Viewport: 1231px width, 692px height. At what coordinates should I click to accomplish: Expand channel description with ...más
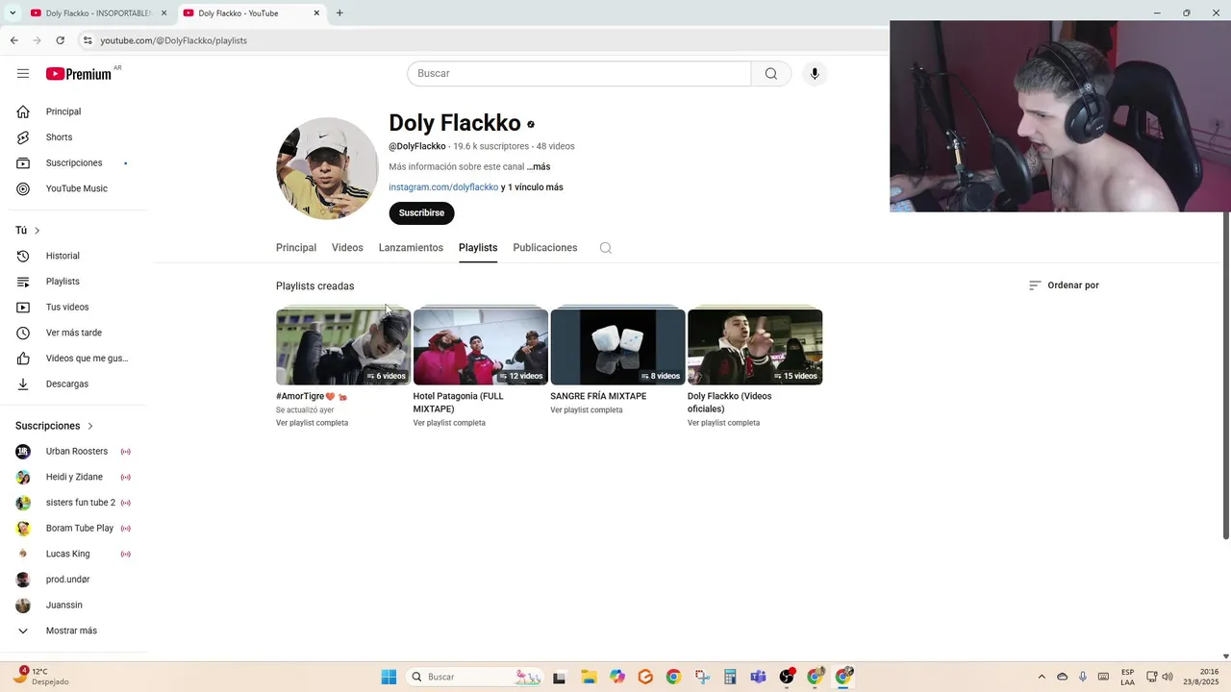[539, 167]
